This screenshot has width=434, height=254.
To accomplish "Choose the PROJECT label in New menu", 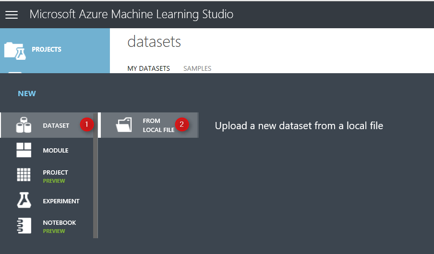I will (55, 173).
